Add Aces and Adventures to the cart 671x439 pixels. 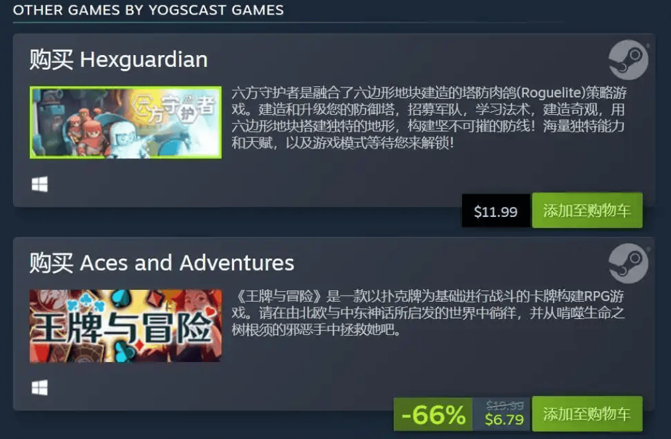click(587, 414)
